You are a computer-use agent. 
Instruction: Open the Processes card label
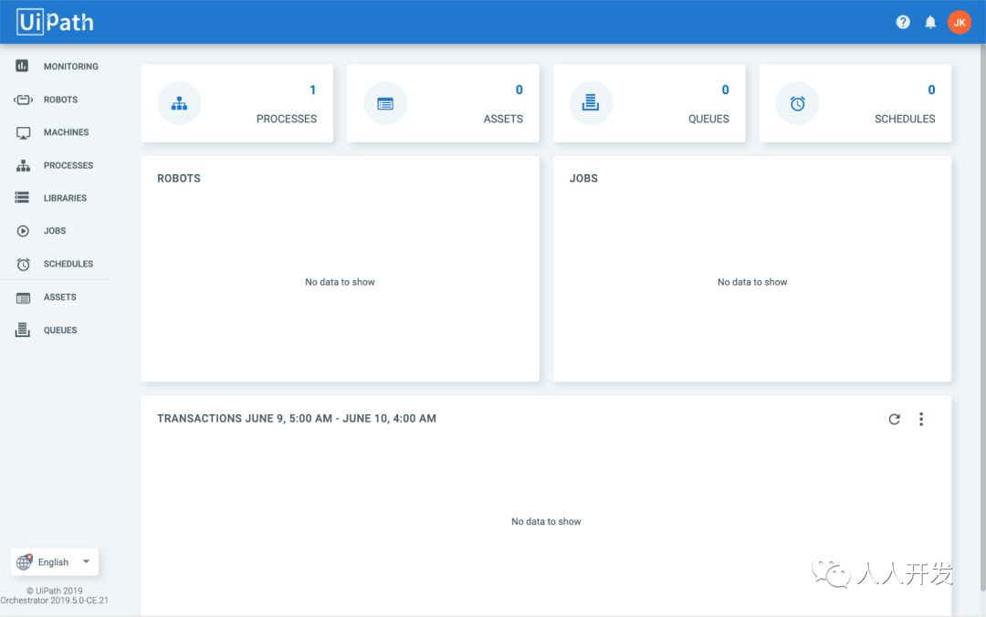coord(287,119)
